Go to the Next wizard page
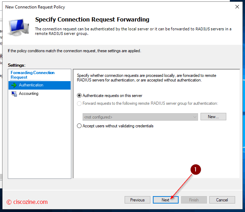Image resolution: width=245 pixels, height=212 pixels. click(166, 200)
